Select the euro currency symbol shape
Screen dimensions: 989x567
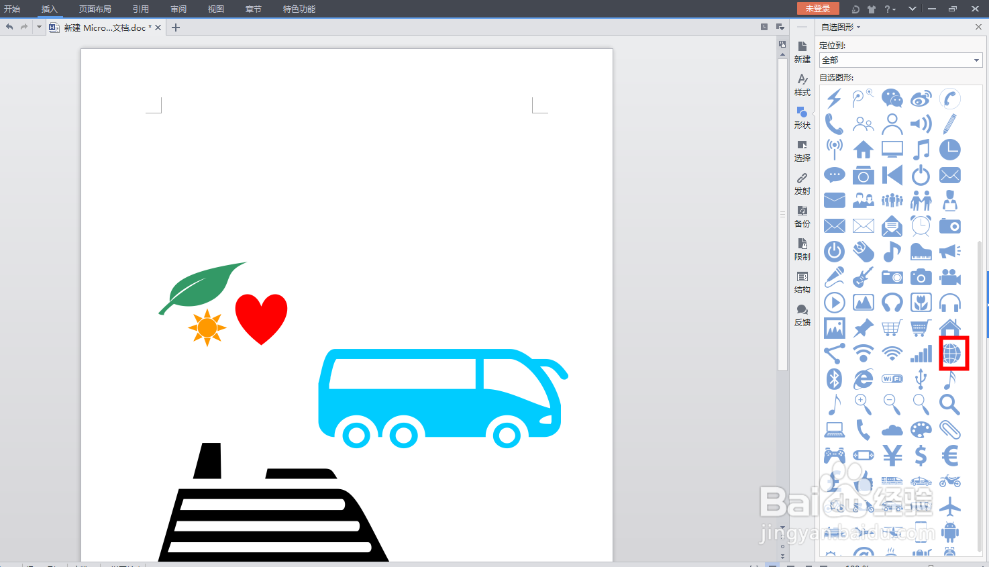click(x=949, y=456)
